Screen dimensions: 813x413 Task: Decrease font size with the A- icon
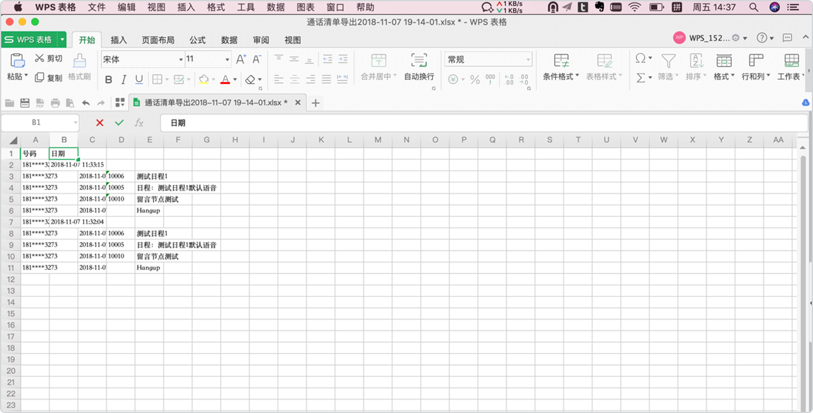click(257, 59)
